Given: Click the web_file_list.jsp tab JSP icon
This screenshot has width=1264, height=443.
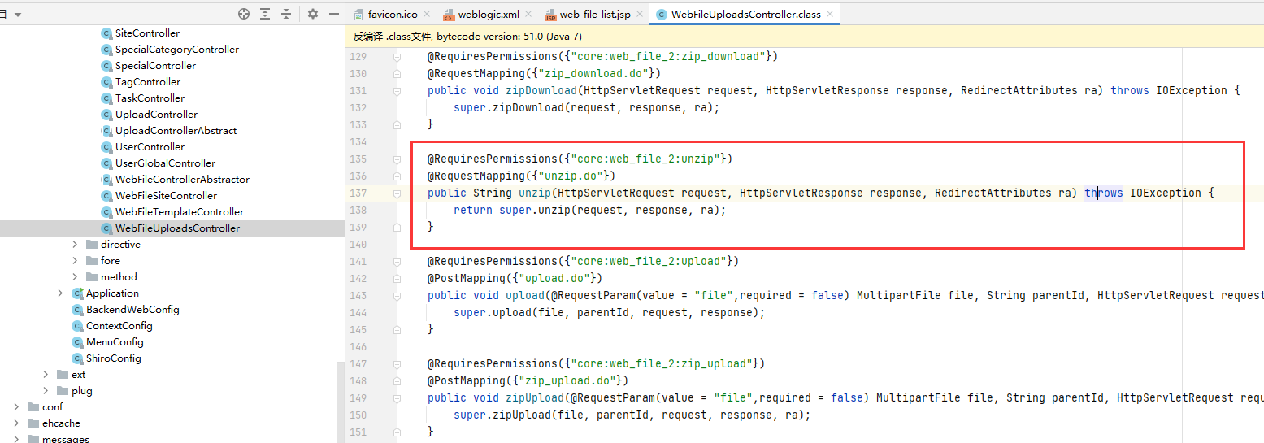Looking at the screenshot, I should click(x=550, y=15).
